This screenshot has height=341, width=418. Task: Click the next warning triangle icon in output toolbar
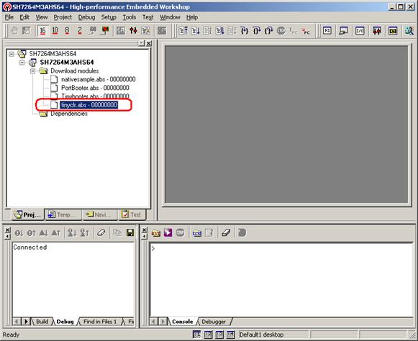(x=43, y=233)
